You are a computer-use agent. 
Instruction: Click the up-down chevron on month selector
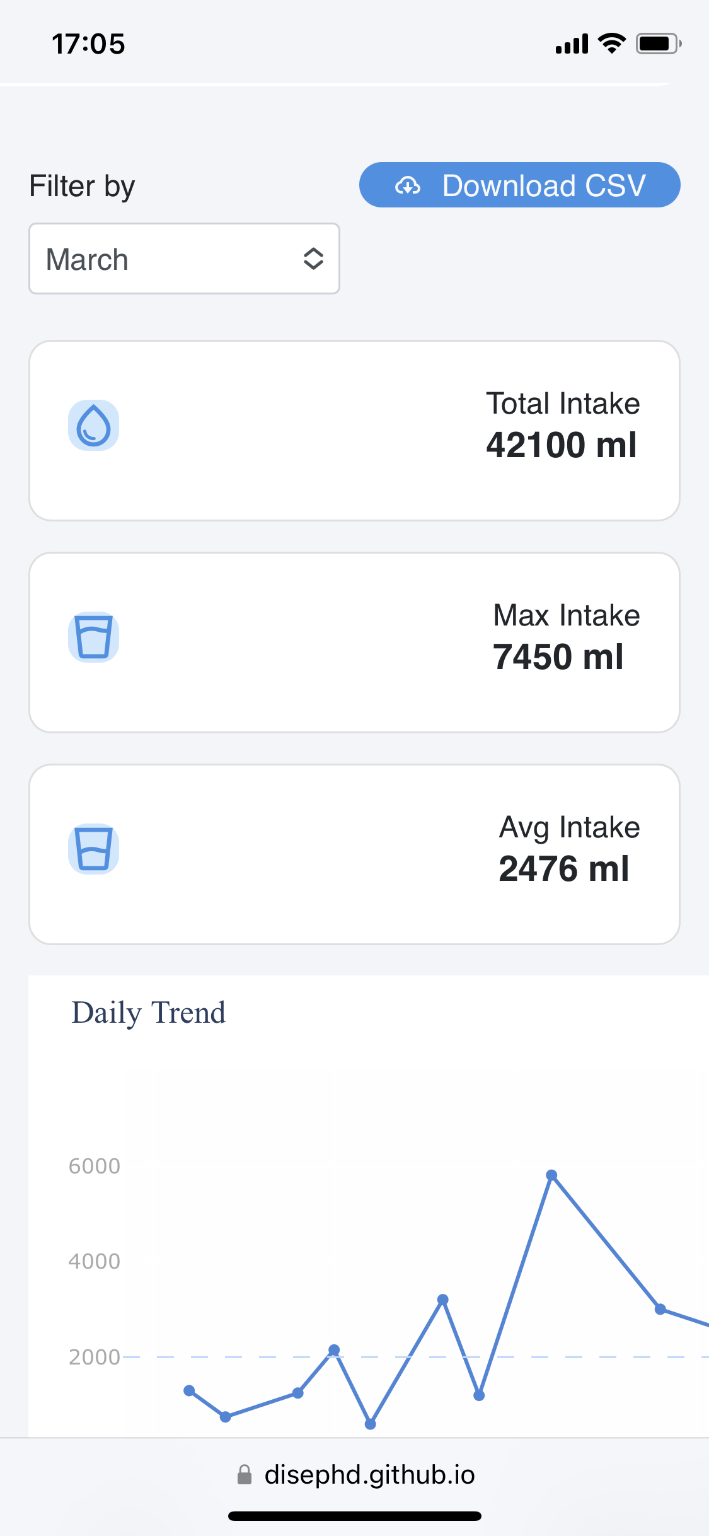click(313, 259)
